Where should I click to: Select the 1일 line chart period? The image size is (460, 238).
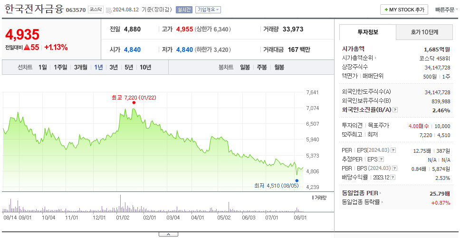click(x=43, y=67)
